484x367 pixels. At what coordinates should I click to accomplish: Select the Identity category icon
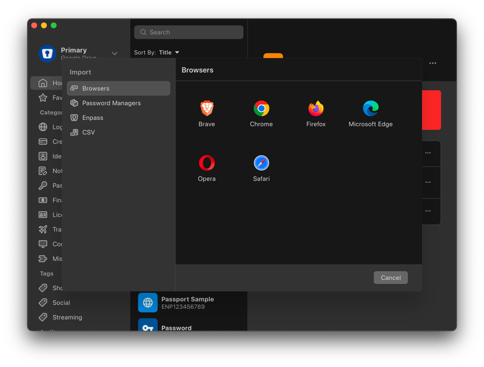(43, 157)
